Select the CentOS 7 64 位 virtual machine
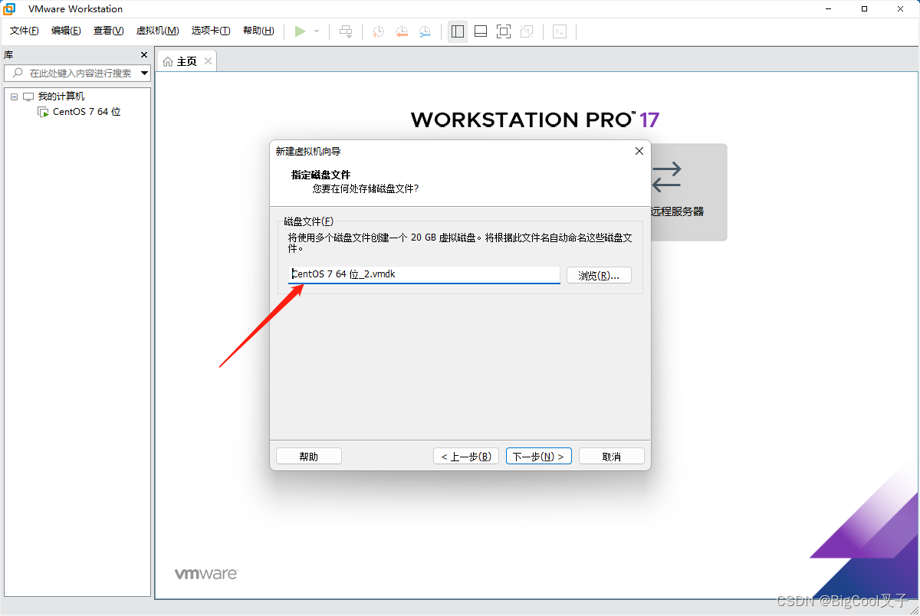The image size is (920, 616). tap(87, 112)
